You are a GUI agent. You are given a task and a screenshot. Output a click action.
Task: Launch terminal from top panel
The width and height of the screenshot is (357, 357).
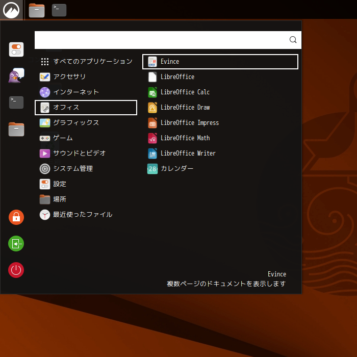[59, 10]
